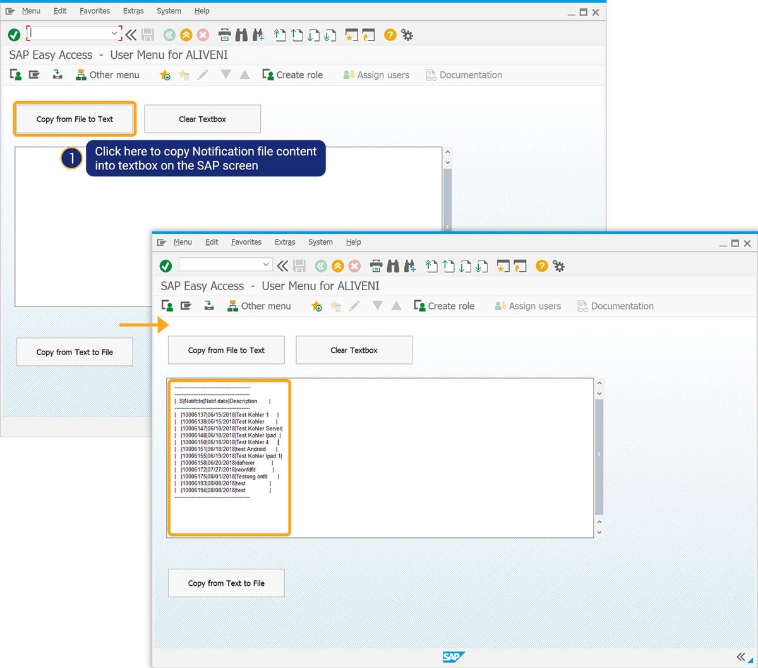The height and width of the screenshot is (668, 758).
Task: Click Assign users button in back window
Action: (x=376, y=75)
